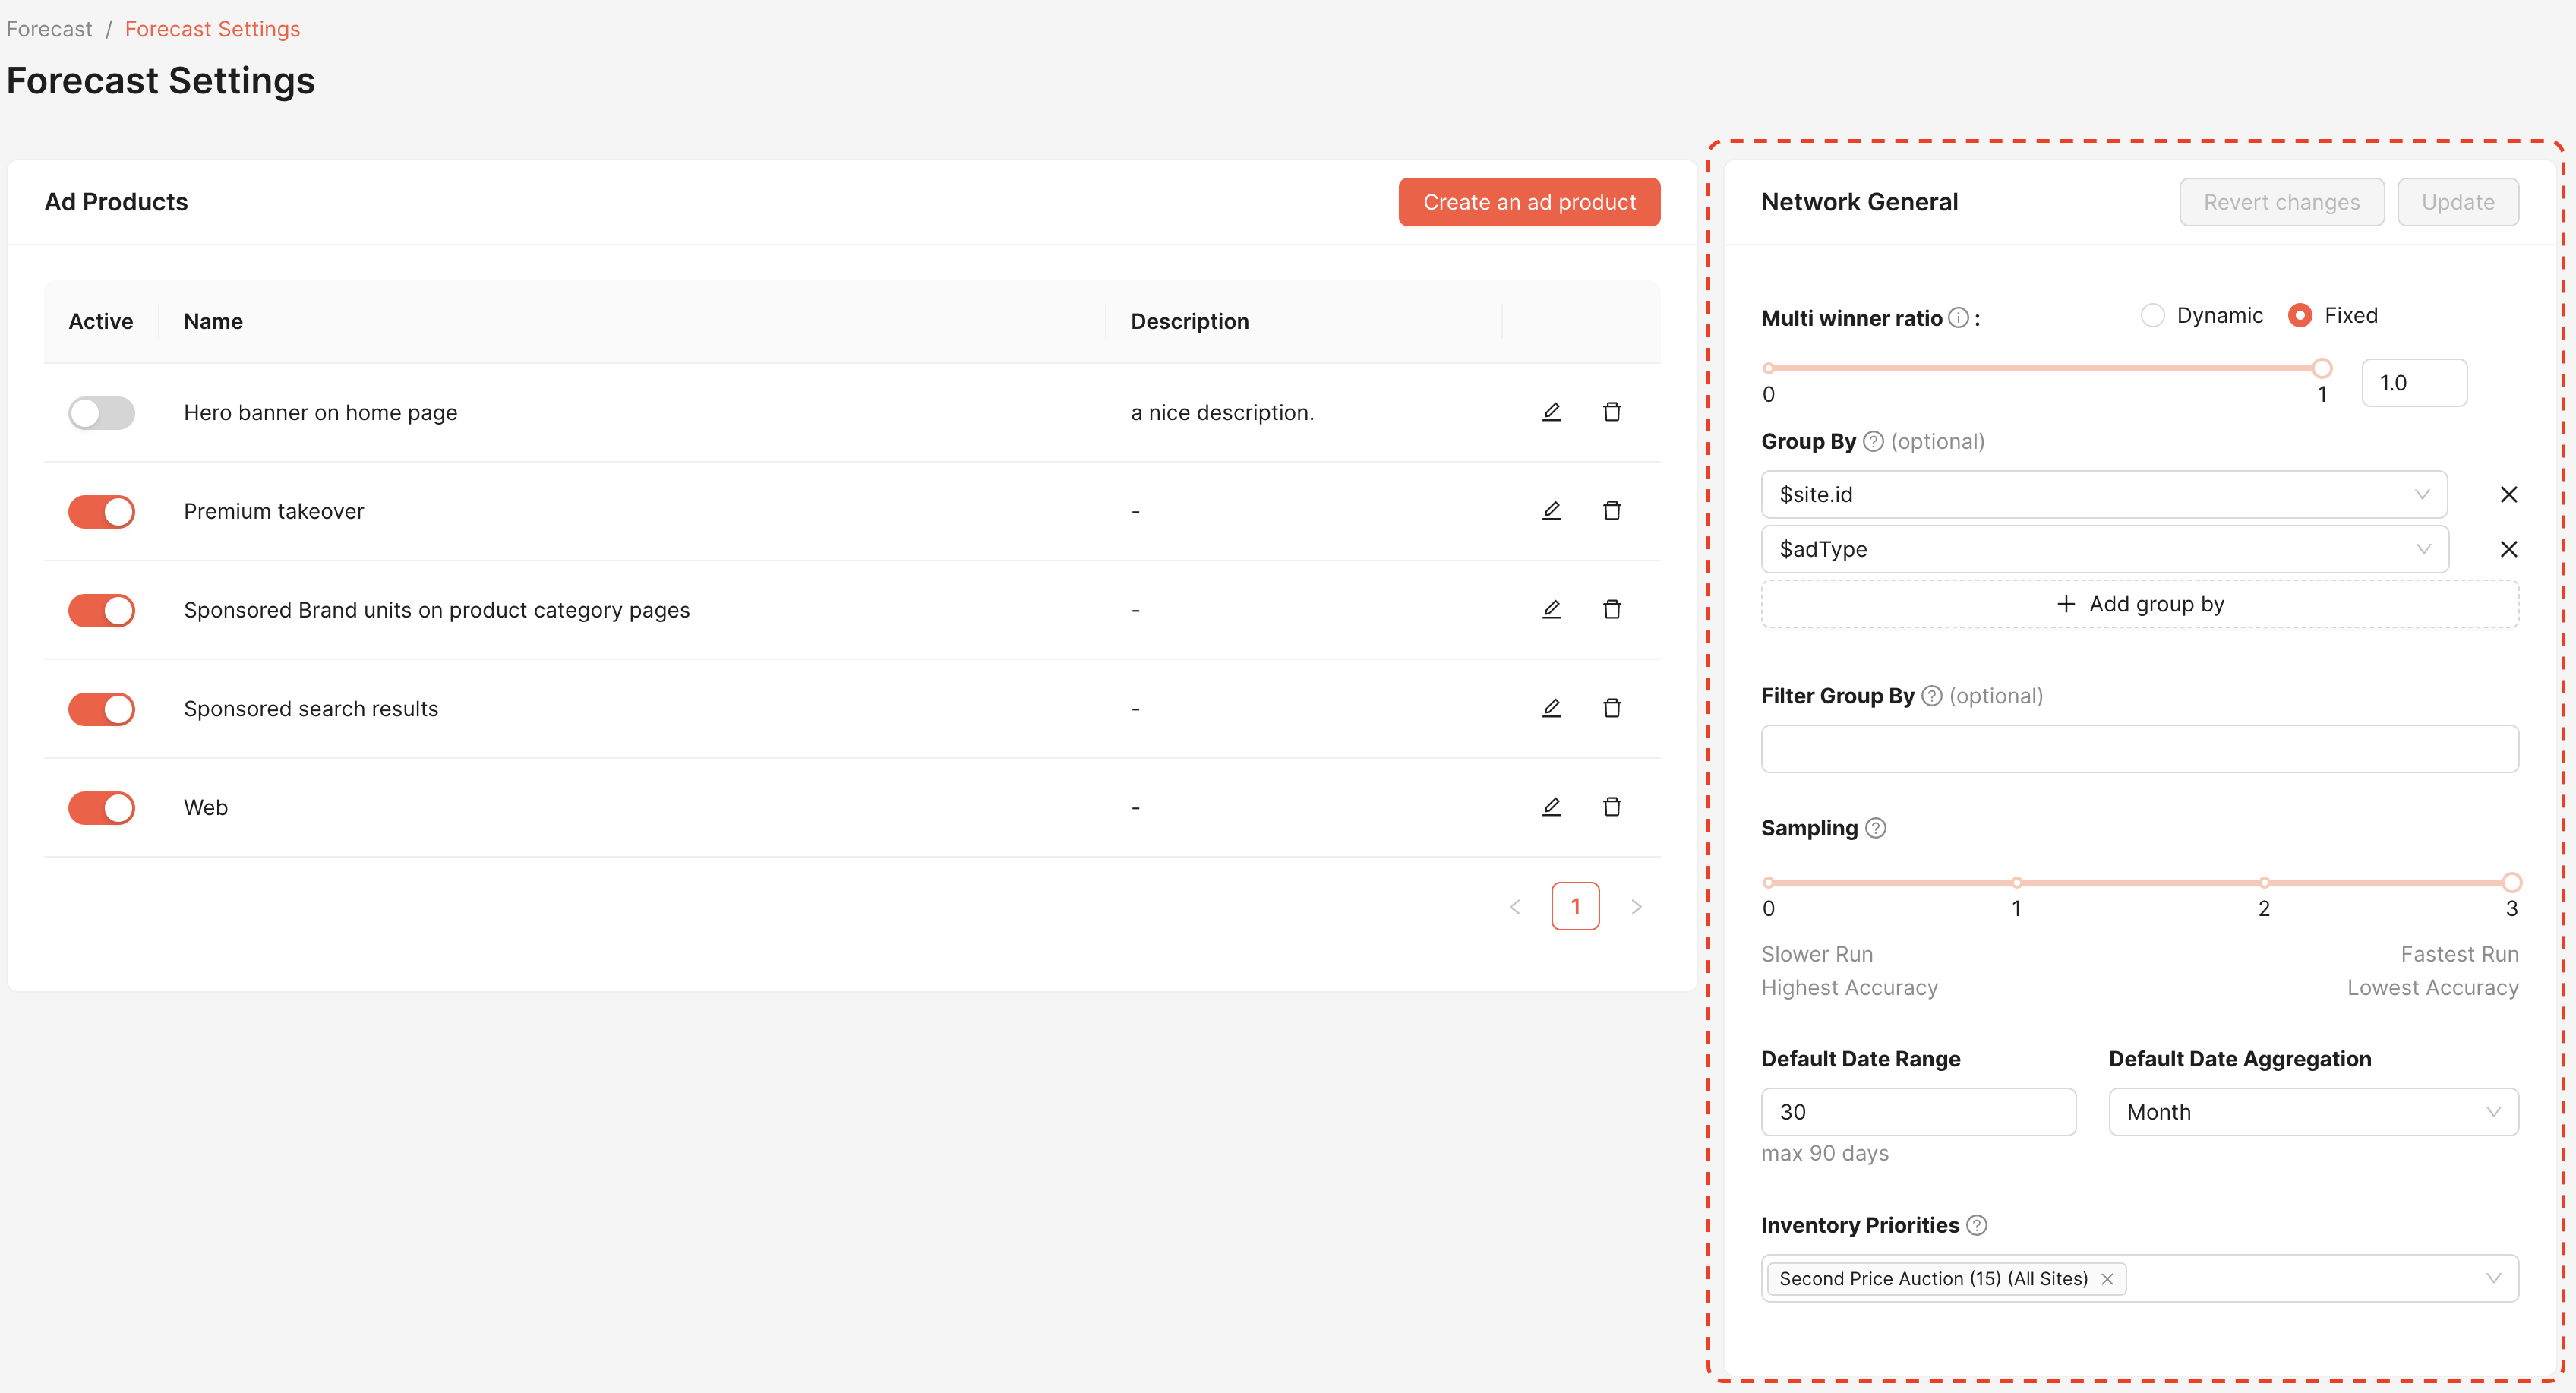Open the $site.id group by dropdown
Screen dimensions: 2576x1393
pos(2104,494)
